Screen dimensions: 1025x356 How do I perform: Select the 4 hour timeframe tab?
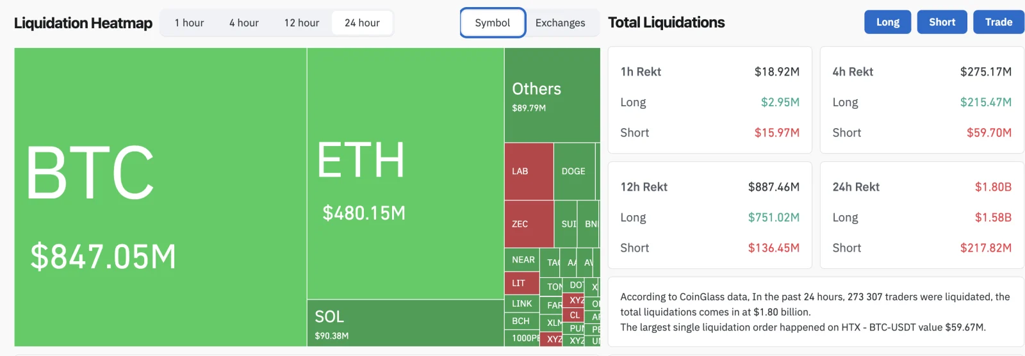pos(244,23)
